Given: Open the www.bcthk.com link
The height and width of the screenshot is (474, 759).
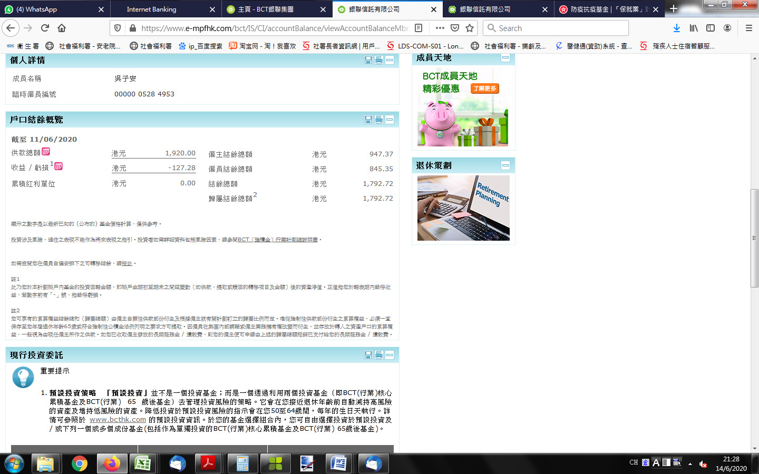Looking at the screenshot, I should point(118,420).
